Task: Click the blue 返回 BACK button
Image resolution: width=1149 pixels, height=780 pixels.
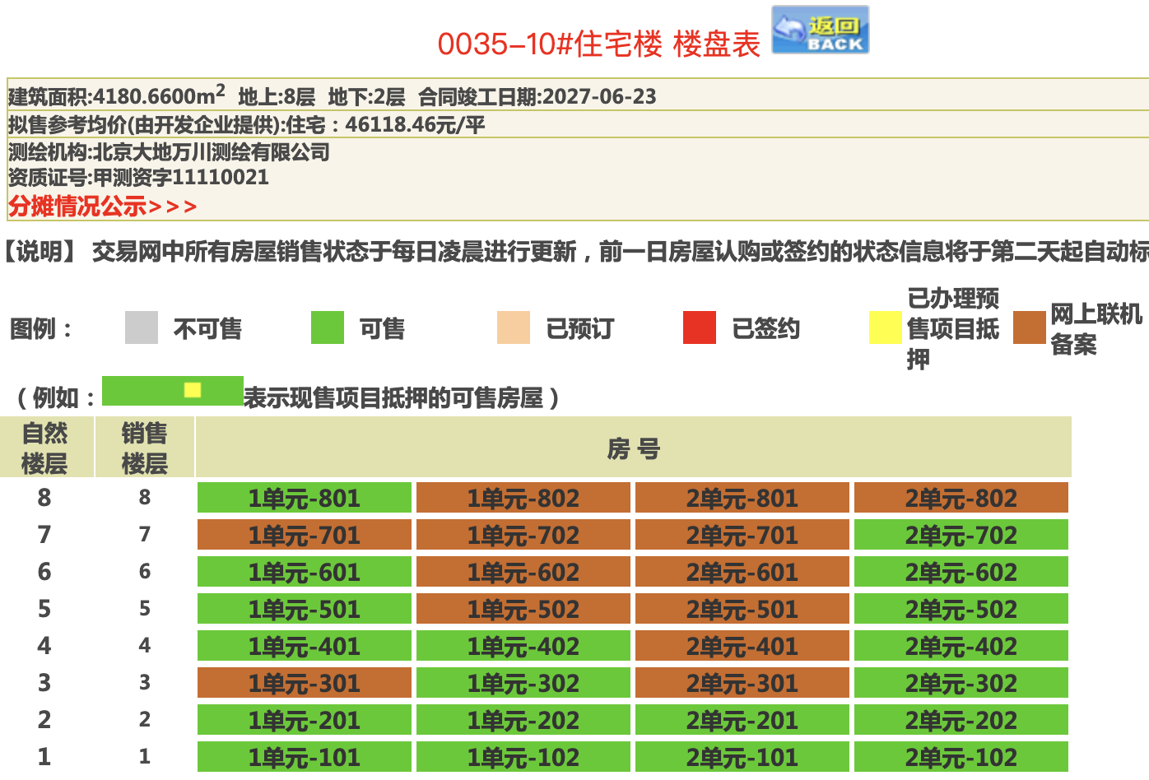Action: point(820,31)
